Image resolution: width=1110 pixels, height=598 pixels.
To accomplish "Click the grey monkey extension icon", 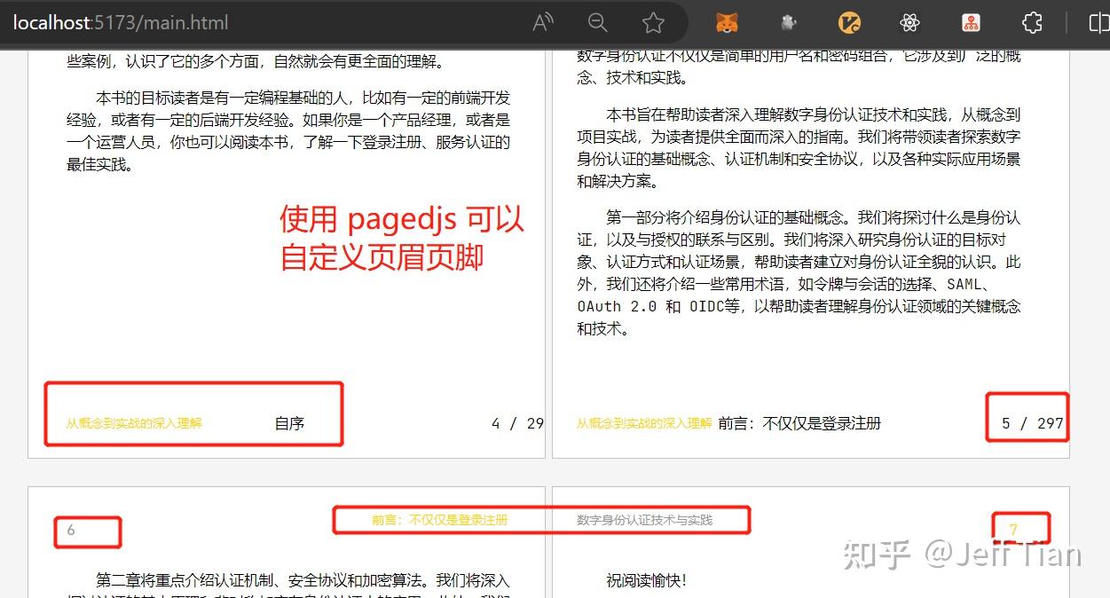I will tap(788, 23).
